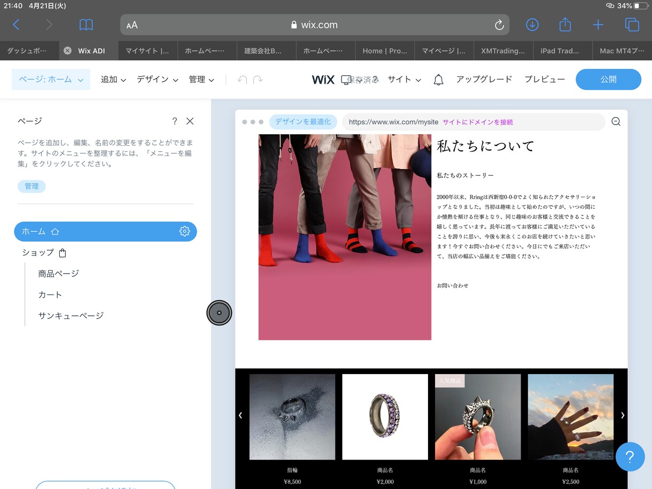Switch to XMTrading… tab
Image resolution: width=652 pixels, height=489 pixels.
503,51
